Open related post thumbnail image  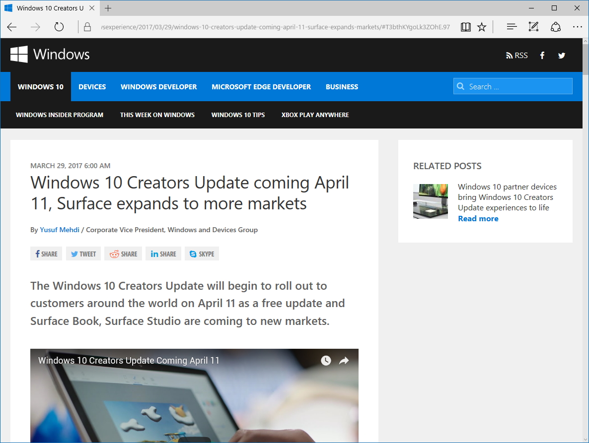[431, 201]
